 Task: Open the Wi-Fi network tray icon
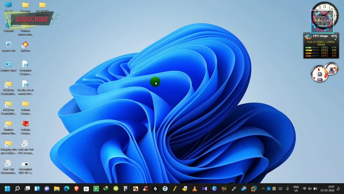304,189
